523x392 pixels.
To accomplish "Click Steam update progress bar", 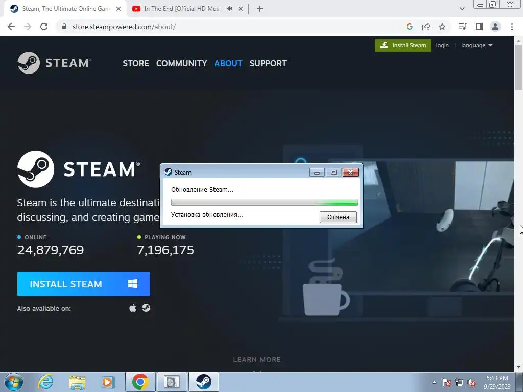I will click(264, 202).
